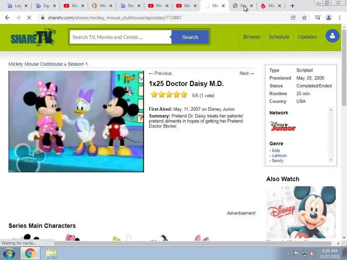
Task: Click the ShareTV logo
Action: (x=33, y=37)
